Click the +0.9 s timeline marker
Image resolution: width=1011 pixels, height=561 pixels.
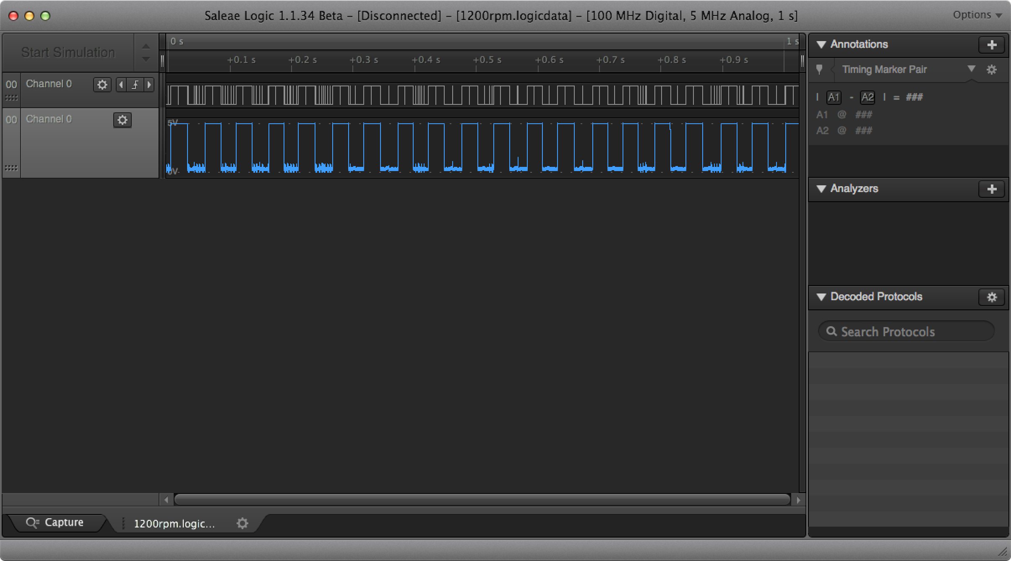point(734,60)
